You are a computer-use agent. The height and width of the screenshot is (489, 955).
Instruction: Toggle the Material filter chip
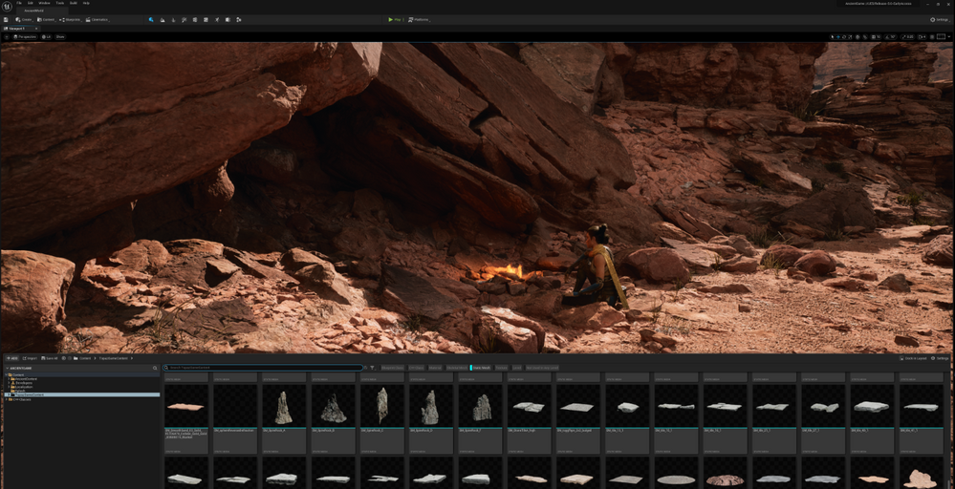pyautogui.click(x=435, y=368)
